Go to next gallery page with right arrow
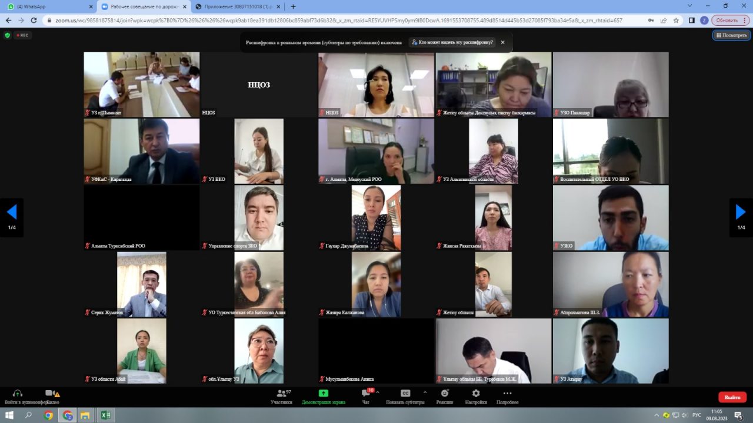This screenshot has width=753, height=423. (x=741, y=213)
